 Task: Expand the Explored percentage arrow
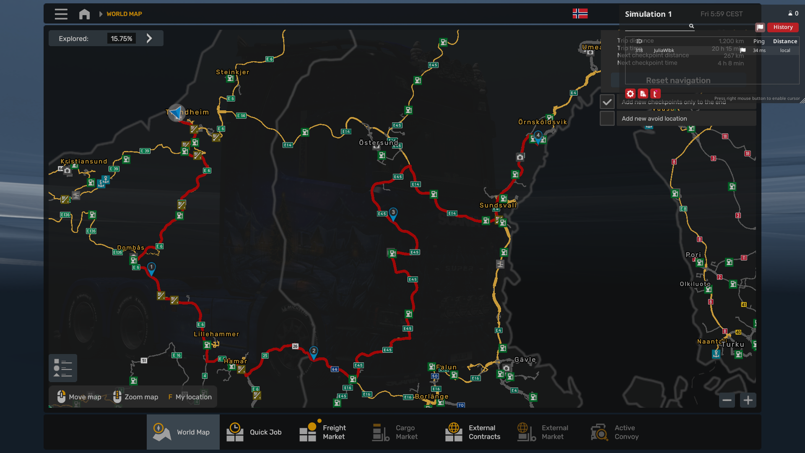pyautogui.click(x=149, y=39)
